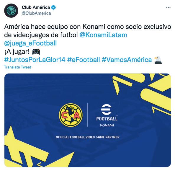
Task: Click the KONAMI wordmark in image
Action: [x=107, y=125]
